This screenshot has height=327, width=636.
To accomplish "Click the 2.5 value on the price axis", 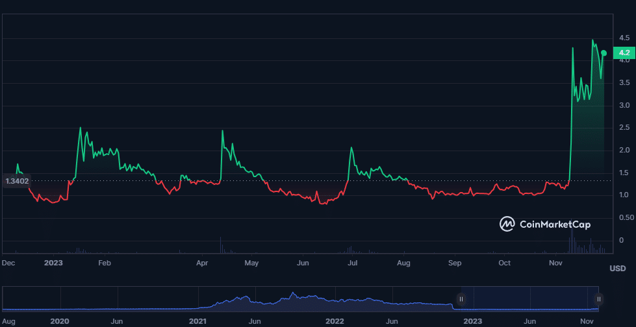I will [x=623, y=128].
